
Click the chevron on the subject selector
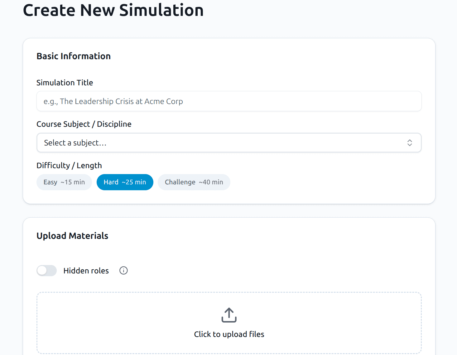[410, 143]
